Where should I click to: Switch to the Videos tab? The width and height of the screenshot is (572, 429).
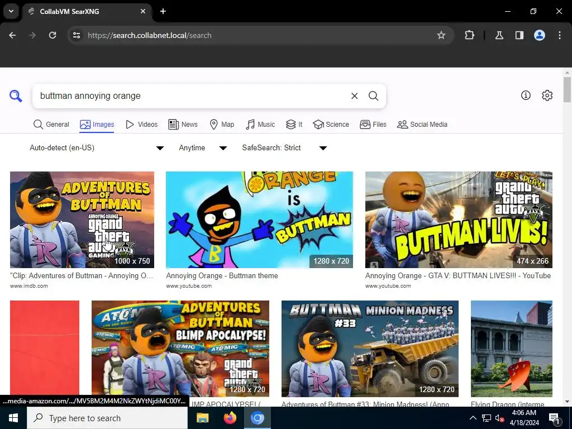coord(141,125)
